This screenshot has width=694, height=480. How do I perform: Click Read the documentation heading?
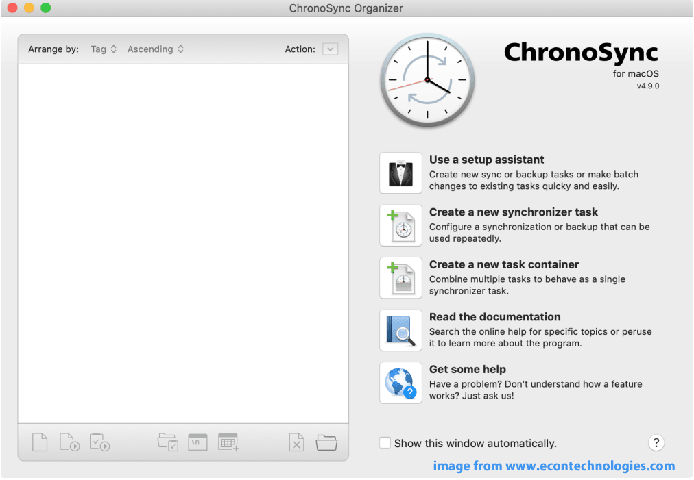coord(495,317)
